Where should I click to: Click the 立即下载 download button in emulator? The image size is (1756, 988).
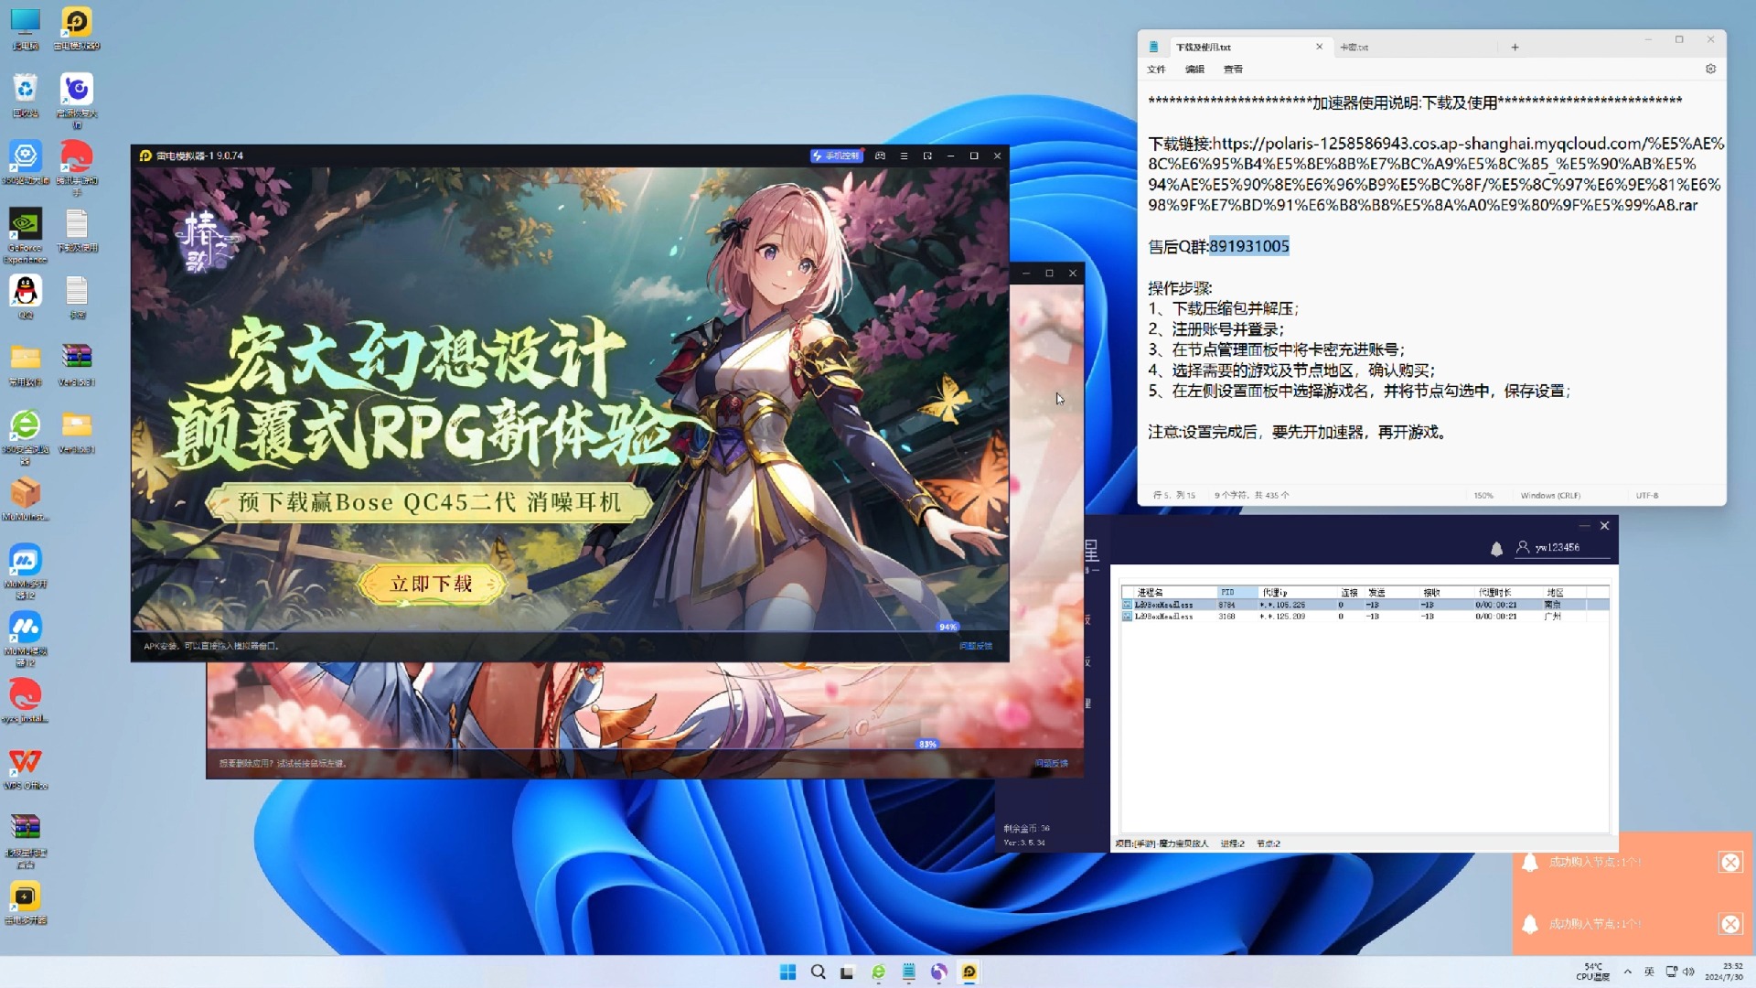tap(432, 584)
